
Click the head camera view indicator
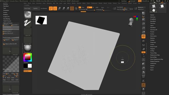point(131,22)
